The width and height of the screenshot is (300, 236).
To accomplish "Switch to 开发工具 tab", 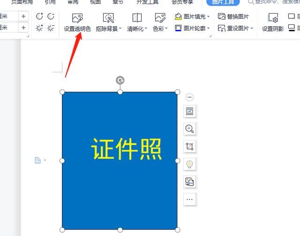I will click(x=147, y=2).
